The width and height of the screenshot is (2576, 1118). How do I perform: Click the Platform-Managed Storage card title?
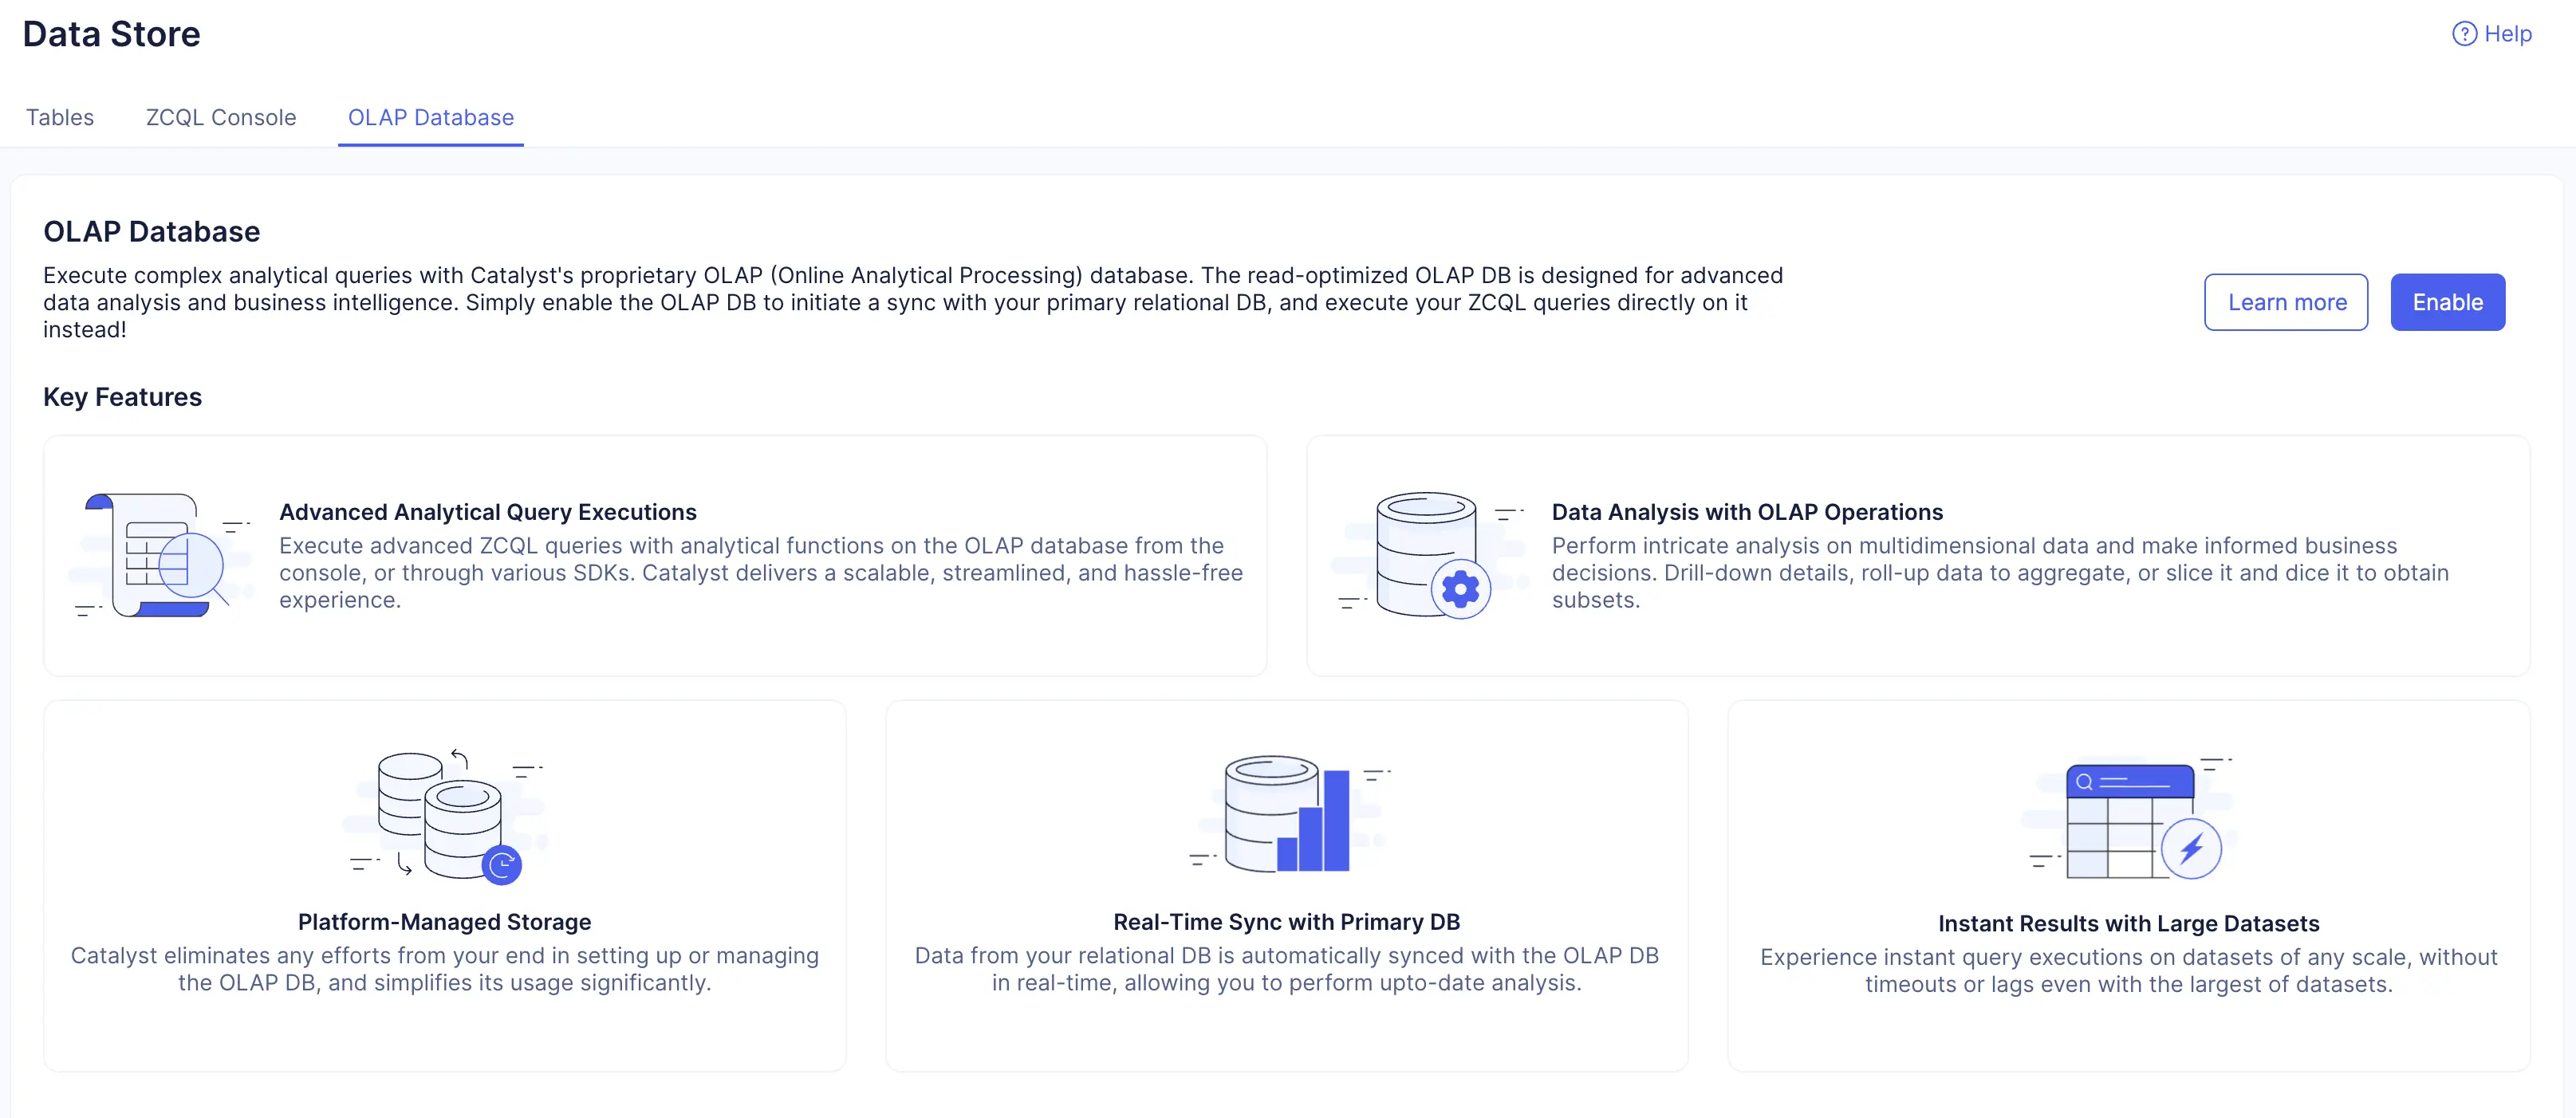(x=445, y=922)
